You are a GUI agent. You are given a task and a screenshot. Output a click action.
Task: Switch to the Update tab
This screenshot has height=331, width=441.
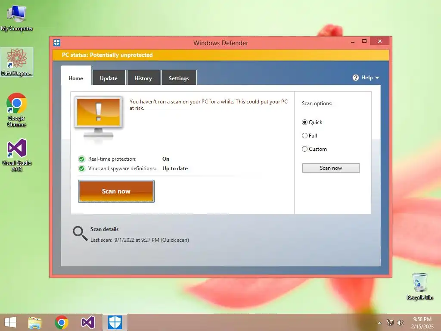pos(109,78)
